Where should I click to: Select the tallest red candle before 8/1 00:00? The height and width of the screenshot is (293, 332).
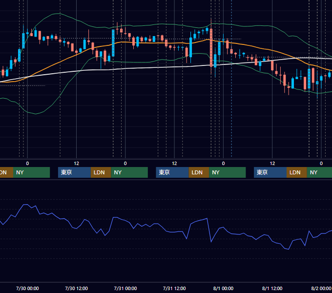click(211, 48)
